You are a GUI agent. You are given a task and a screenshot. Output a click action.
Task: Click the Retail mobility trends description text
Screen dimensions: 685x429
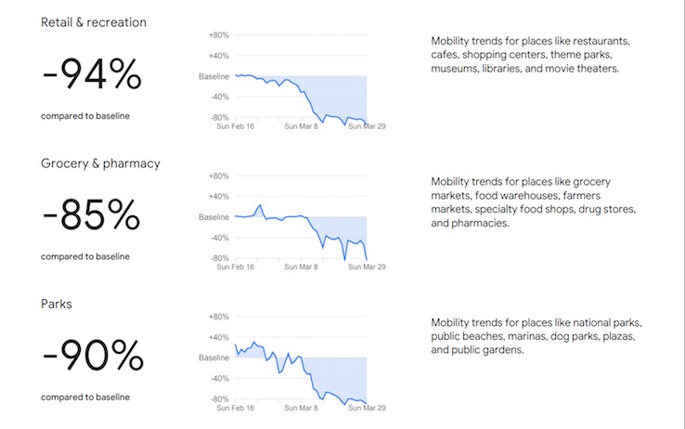(530, 55)
